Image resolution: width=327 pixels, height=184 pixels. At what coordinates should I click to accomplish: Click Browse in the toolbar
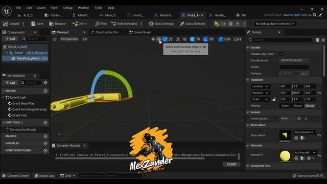pyautogui.click(x=57, y=24)
